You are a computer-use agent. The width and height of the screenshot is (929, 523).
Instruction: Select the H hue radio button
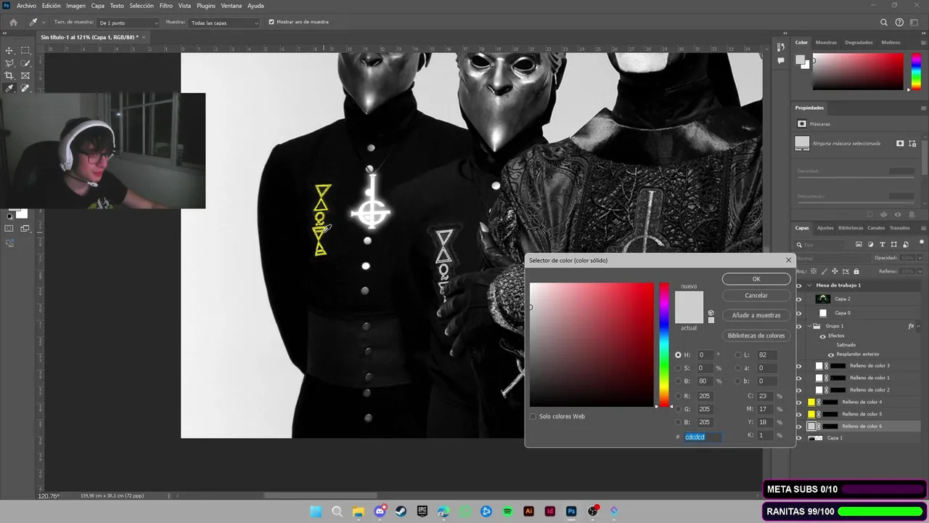point(679,355)
